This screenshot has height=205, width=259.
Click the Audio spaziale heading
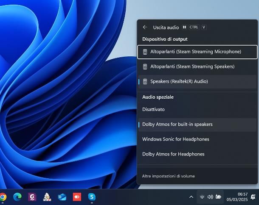(158, 97)
